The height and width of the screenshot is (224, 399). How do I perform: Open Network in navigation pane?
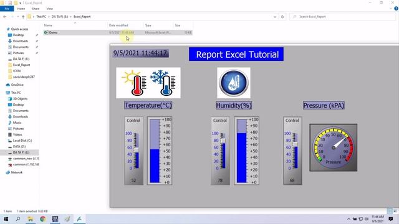17,172
